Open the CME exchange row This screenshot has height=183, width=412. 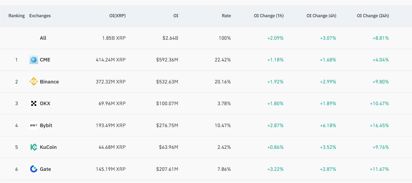click(x=45, y=60)
